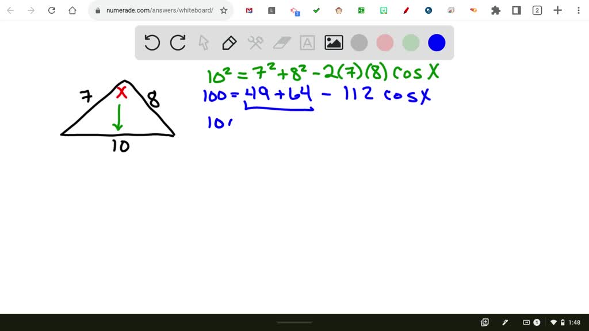Open the Chrome three-dot menu

pyautogui.click(x=577, y=10)
